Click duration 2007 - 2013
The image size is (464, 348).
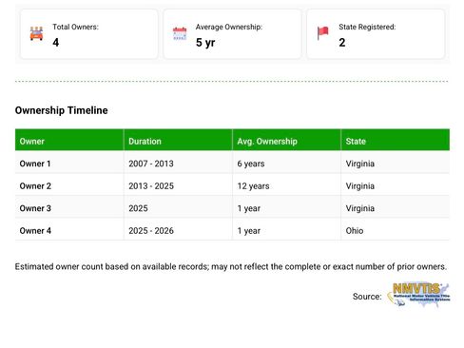tap(151, 164)
